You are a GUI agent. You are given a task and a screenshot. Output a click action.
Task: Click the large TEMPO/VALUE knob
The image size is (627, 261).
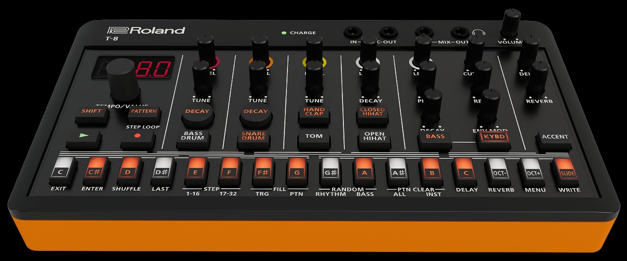pos(123,80)
